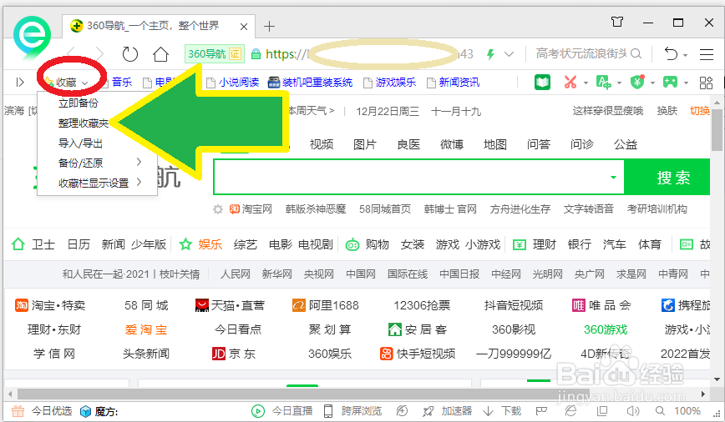The height and width of the screenshot is (422, 725).
Task: Open the green book reader extension
Action: tap(542, 83)
